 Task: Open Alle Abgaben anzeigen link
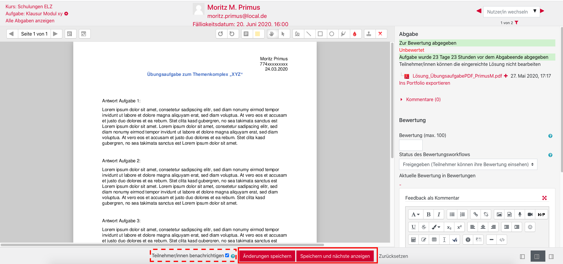pos(30,21)
